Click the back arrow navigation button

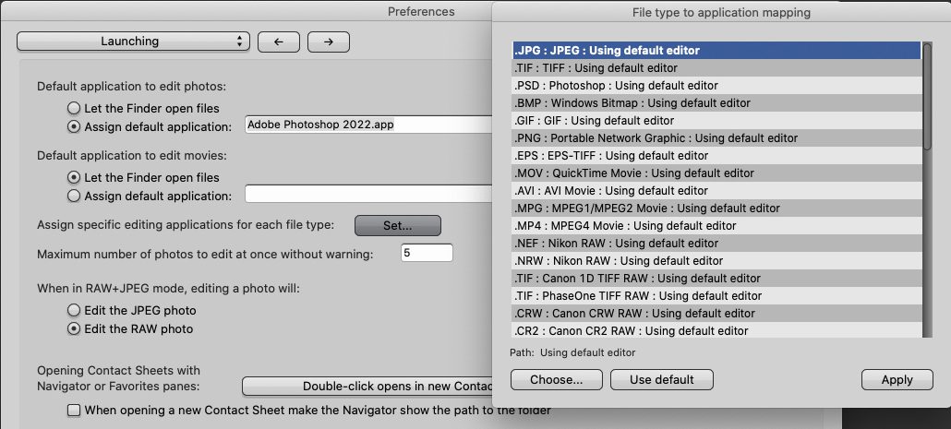click(278, 42)
